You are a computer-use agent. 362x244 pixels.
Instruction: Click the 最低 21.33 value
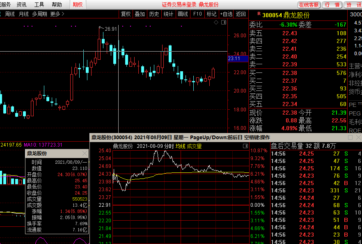pos(339,128)
